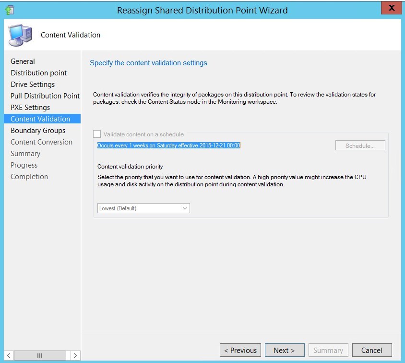This screenshot has height=363, width=405.
Task: Enable Validate content on a schedule
Action: (96, 134)
